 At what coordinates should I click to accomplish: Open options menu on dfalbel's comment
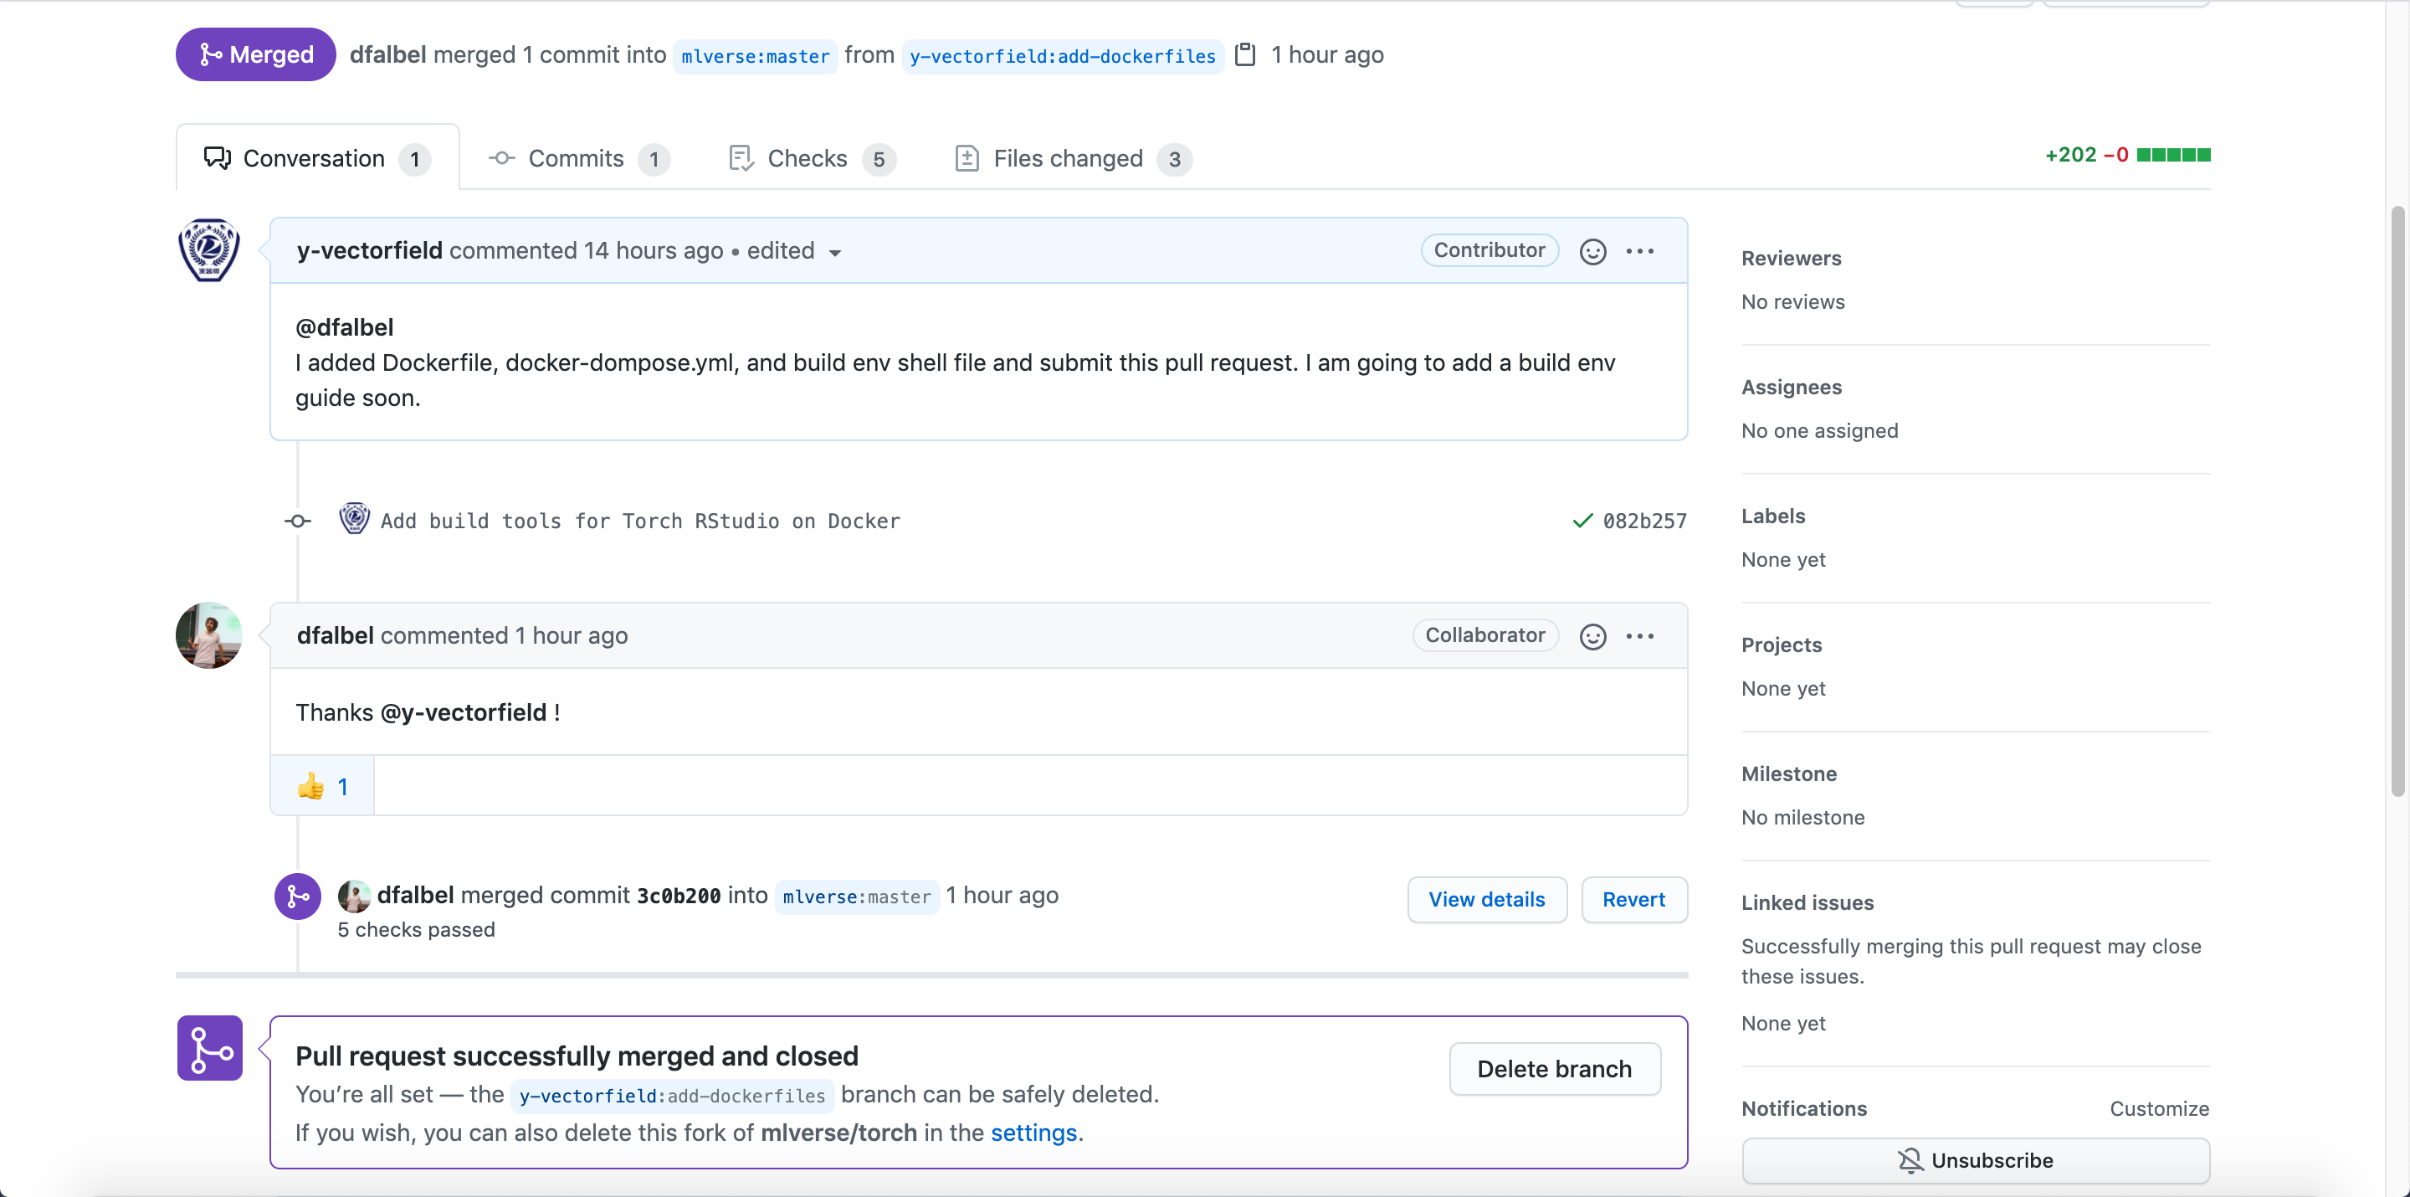click(x=1640, y=636)
